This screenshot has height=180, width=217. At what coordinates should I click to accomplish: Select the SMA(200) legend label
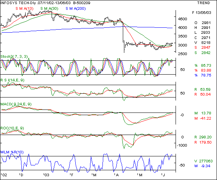(76, 9)
